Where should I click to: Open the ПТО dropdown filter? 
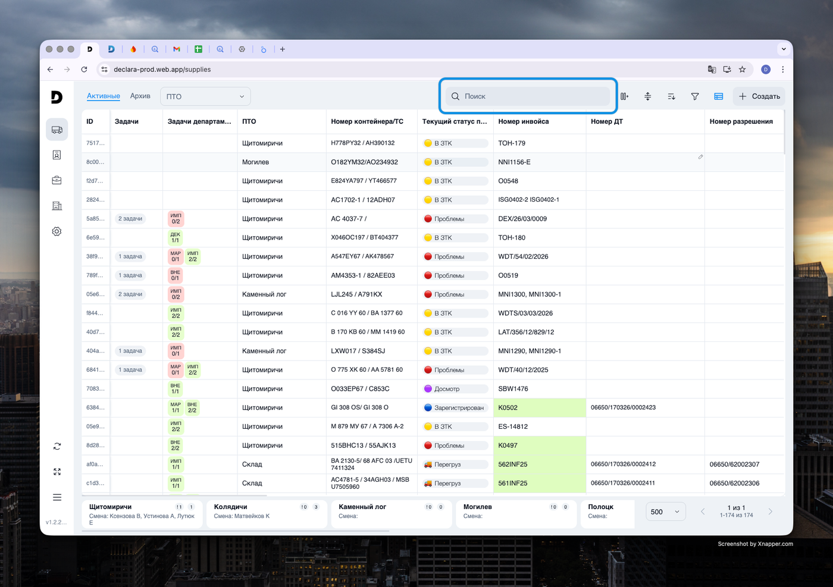(205, 96)
